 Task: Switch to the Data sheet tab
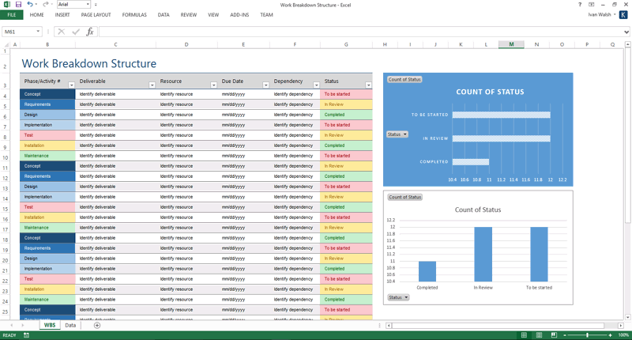pyautogui.click(x=70, y=325)
